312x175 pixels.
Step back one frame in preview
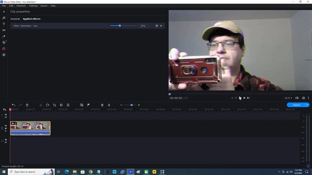click(x=236, y=98)
